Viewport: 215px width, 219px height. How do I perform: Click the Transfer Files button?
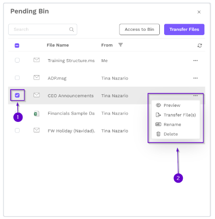[184, 29]
